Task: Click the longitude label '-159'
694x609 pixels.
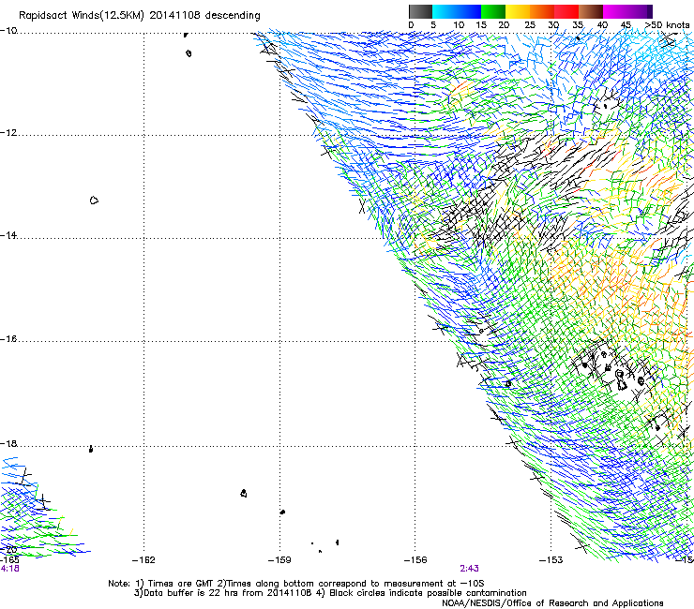Action: point(279,560)
